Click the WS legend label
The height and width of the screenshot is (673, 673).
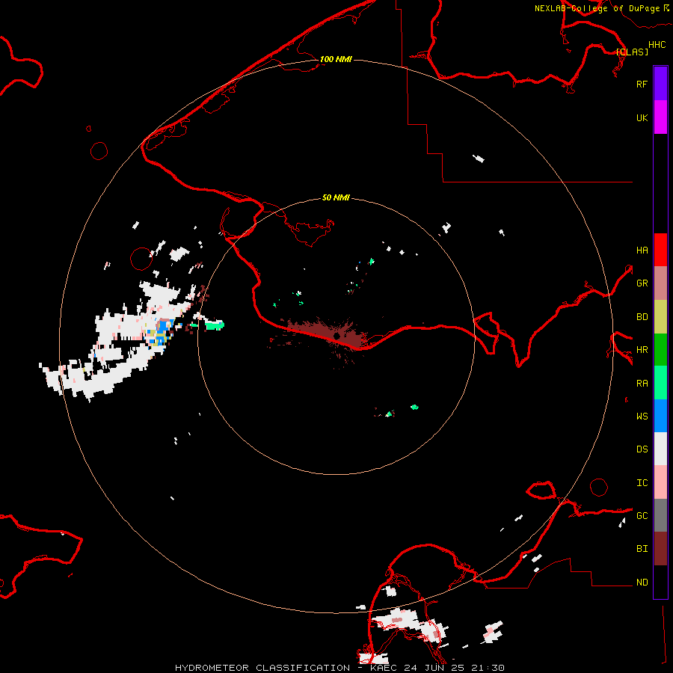pos(642,417)
